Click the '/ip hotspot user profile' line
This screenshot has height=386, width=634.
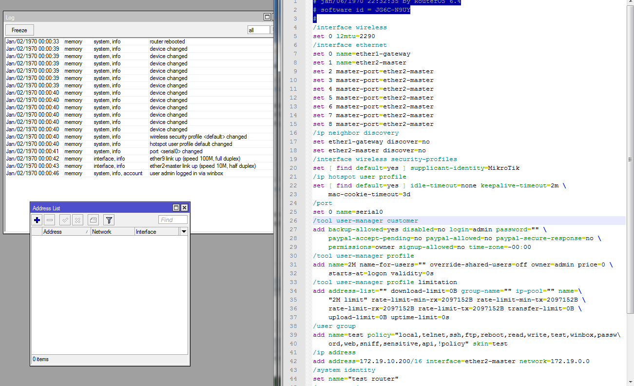pyautogui.click(x=360, y=177)
